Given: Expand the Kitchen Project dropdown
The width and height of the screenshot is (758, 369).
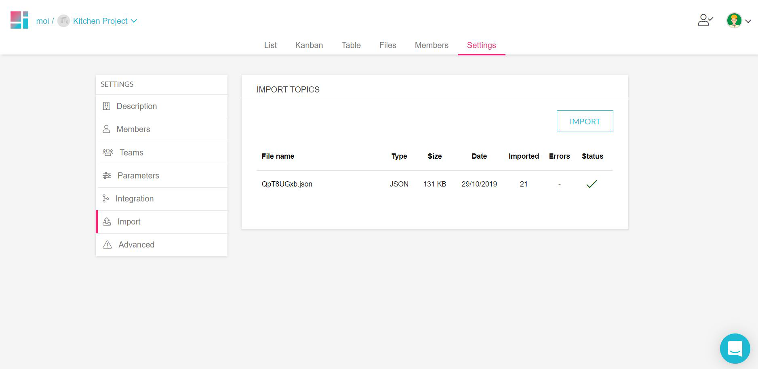Looking at the screenshot, I should click(x=134, y=21).
